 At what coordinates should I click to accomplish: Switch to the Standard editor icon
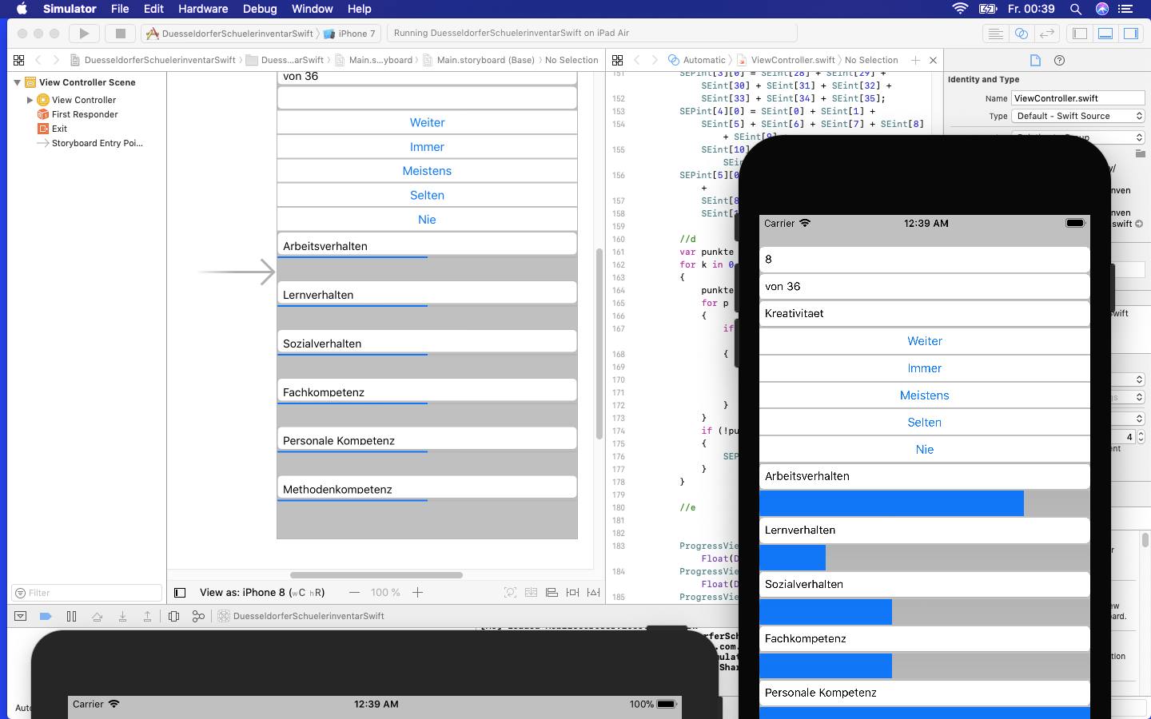[x=995, y=34]
